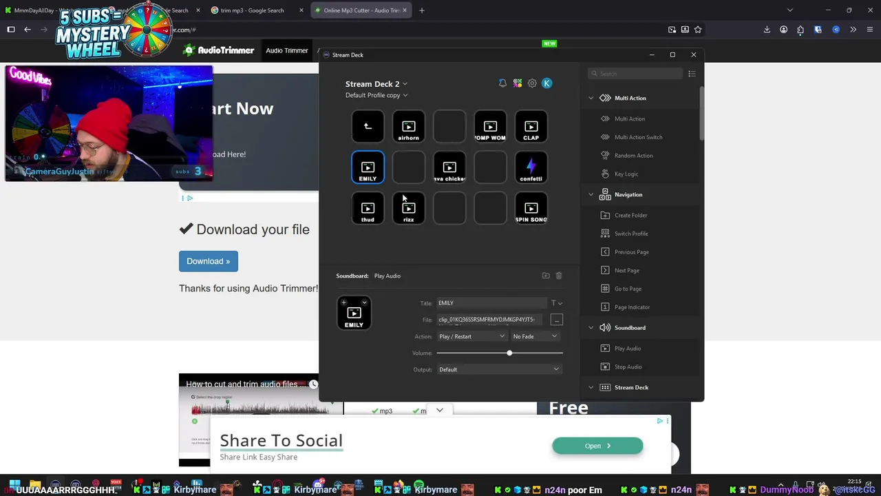Open Stream Deck settings gear
The width and height of the screenshot is (881, 496).
pos(532,83)
